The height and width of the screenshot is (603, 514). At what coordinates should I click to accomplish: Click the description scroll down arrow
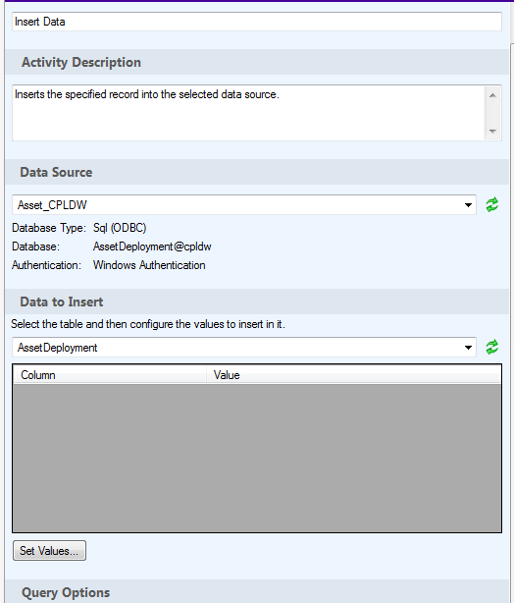coord(492,132)
